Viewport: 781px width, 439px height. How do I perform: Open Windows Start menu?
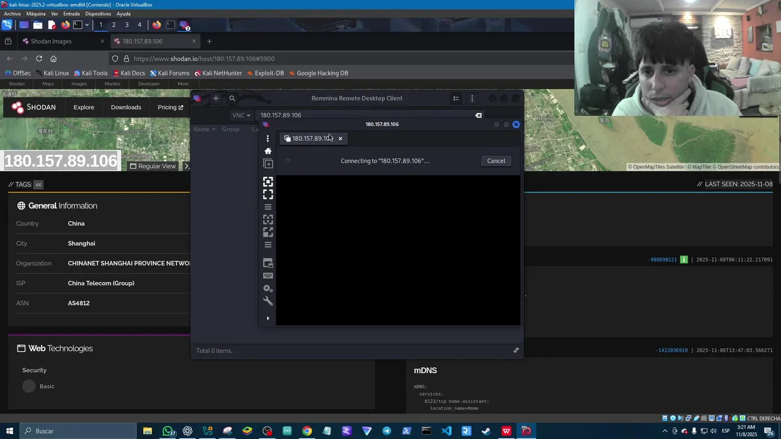[9, 431]
